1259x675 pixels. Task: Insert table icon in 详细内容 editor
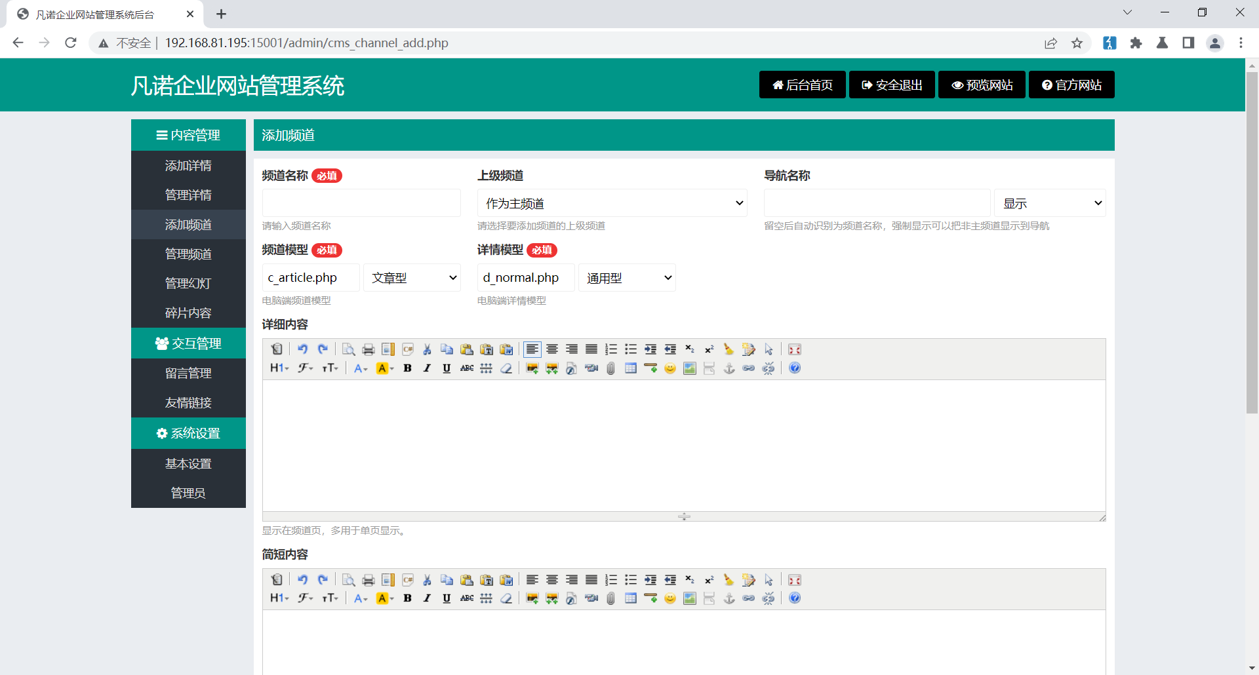tap(631, 368)
